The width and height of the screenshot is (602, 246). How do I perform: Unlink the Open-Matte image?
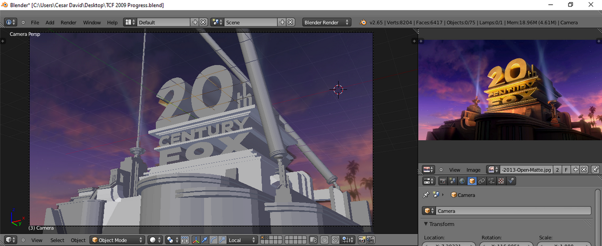point(584,170)
